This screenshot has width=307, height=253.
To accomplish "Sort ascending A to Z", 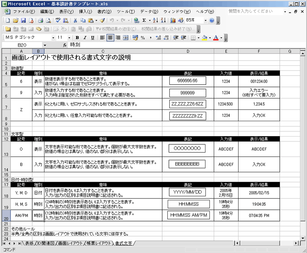I will [155, 20].
